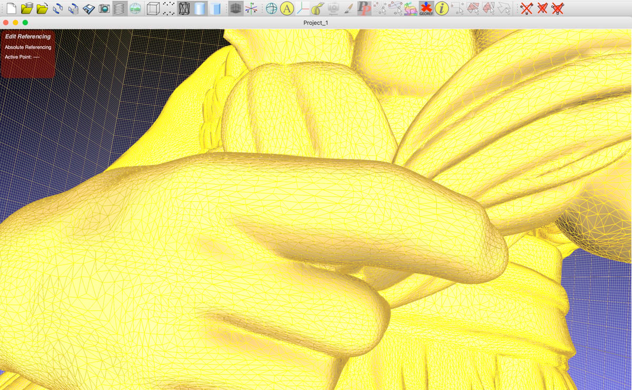Select the flat-shaded cylinder render icon

(x=215, y=8)
